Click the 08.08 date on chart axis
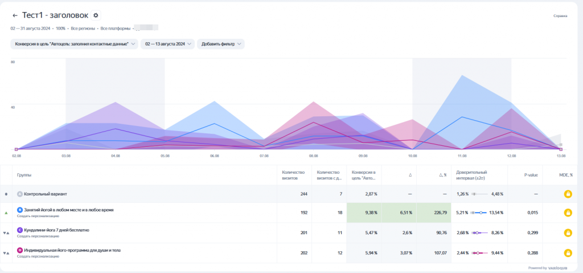Screen dimensions: 583x273 [314, 156]
